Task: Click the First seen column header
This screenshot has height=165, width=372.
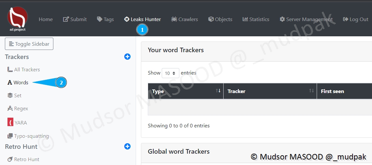Action: tap(332, 91)
